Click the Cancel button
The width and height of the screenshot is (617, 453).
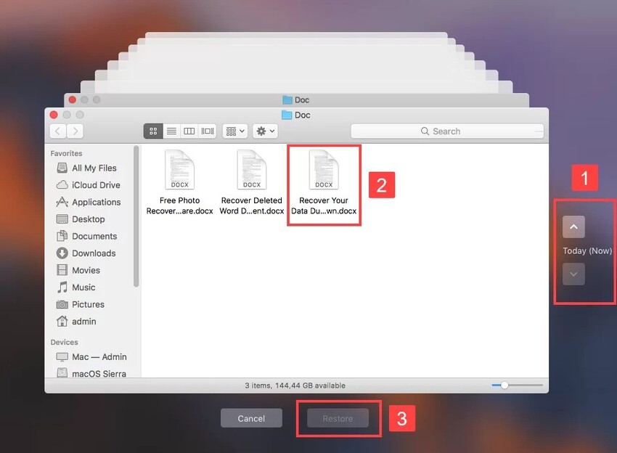[251, 418]
